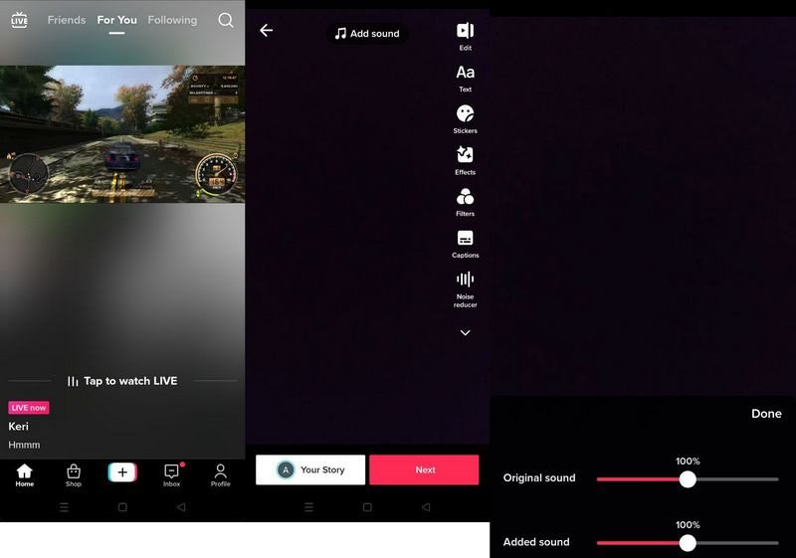This screenshot has height=558, width=796.
Task: Open the Profile tab icon
Action: coord(220,475)
